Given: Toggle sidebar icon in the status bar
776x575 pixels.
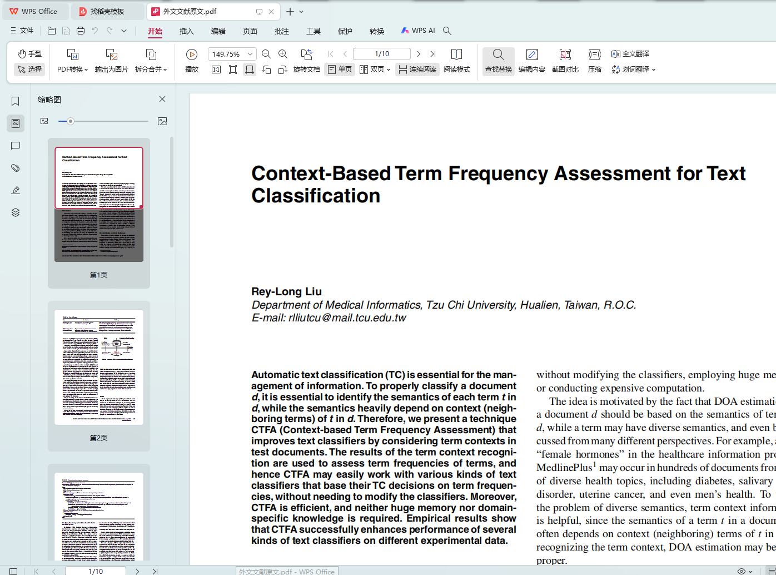Looking at the screenshot, I should point(13,571).
